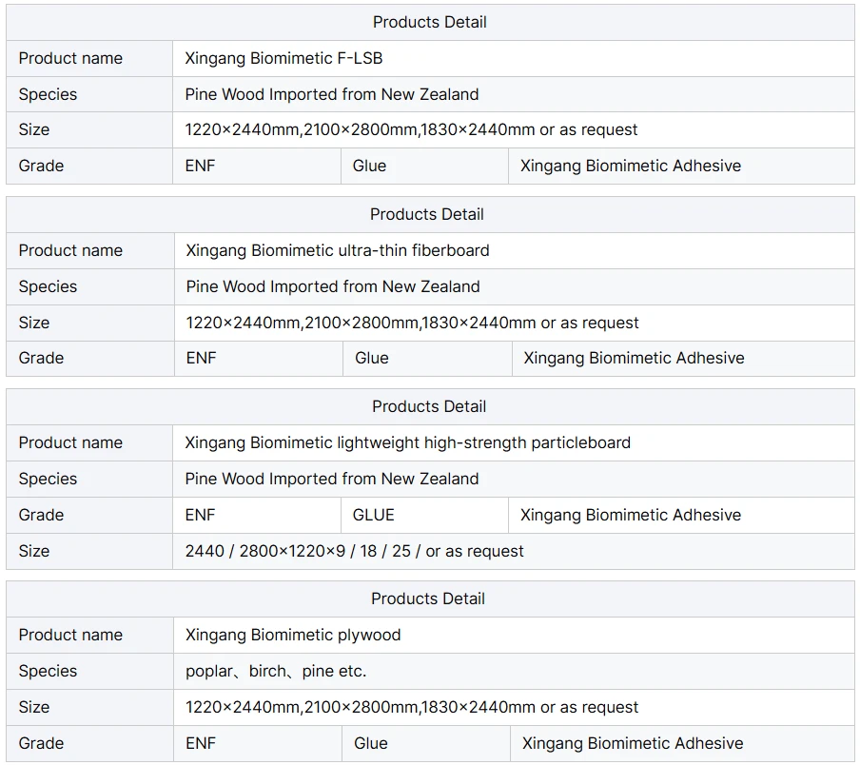This screenshot has height=765, width=860.
Task: Select the Xingang Biomimetic F-LSB cell
Action: [514, 59]
